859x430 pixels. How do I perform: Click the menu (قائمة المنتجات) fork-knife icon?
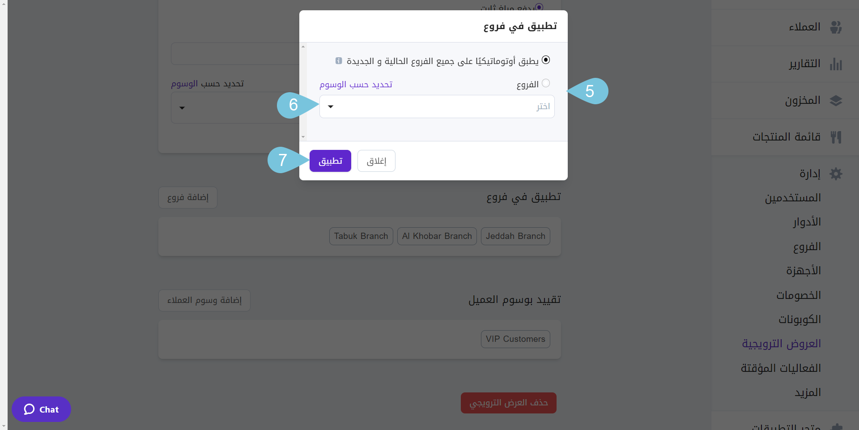(836, 137)
